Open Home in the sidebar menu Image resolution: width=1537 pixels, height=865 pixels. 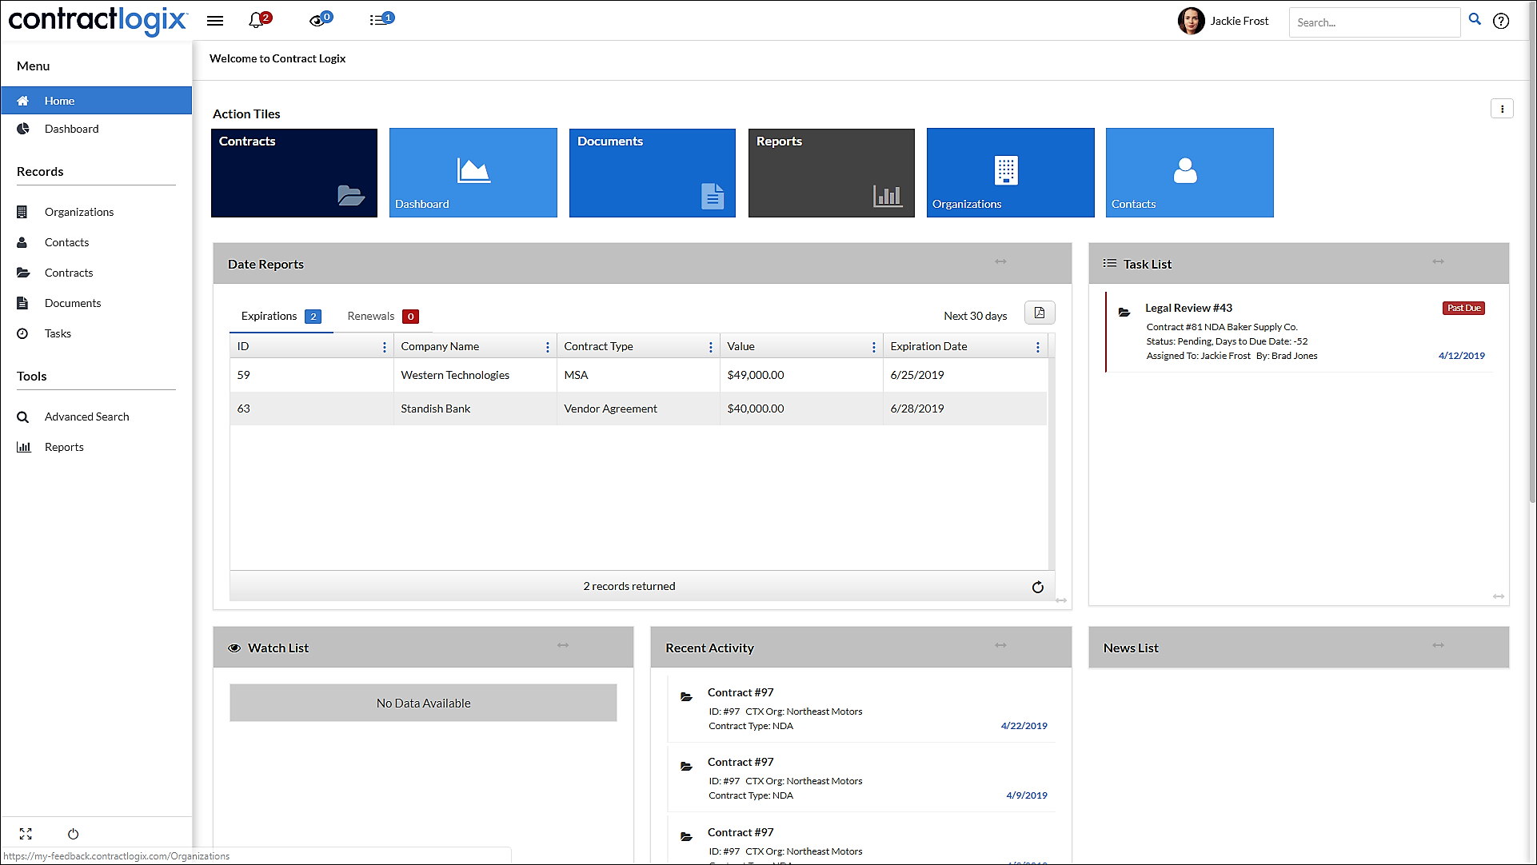tap(96, 101)
